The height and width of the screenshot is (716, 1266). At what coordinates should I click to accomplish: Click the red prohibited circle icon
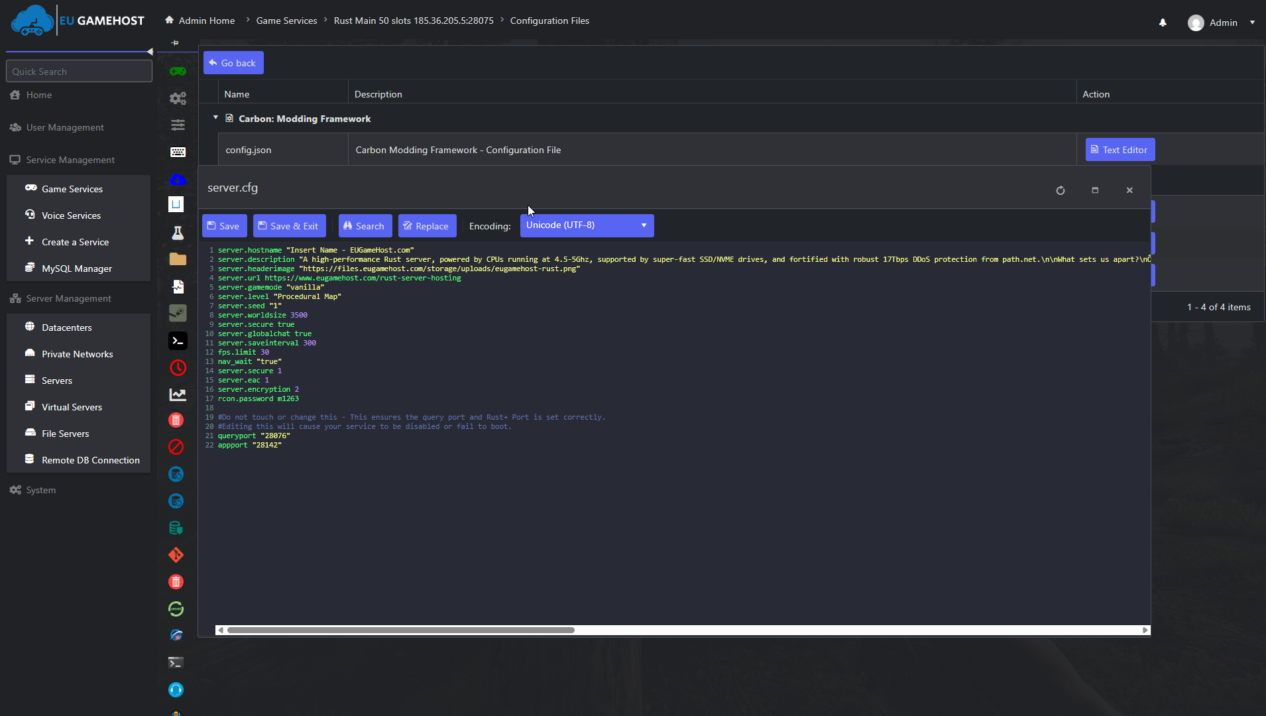[x=176, y=447]
